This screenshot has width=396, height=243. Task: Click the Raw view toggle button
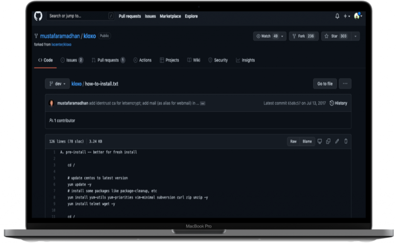click(x=293, y=141)
